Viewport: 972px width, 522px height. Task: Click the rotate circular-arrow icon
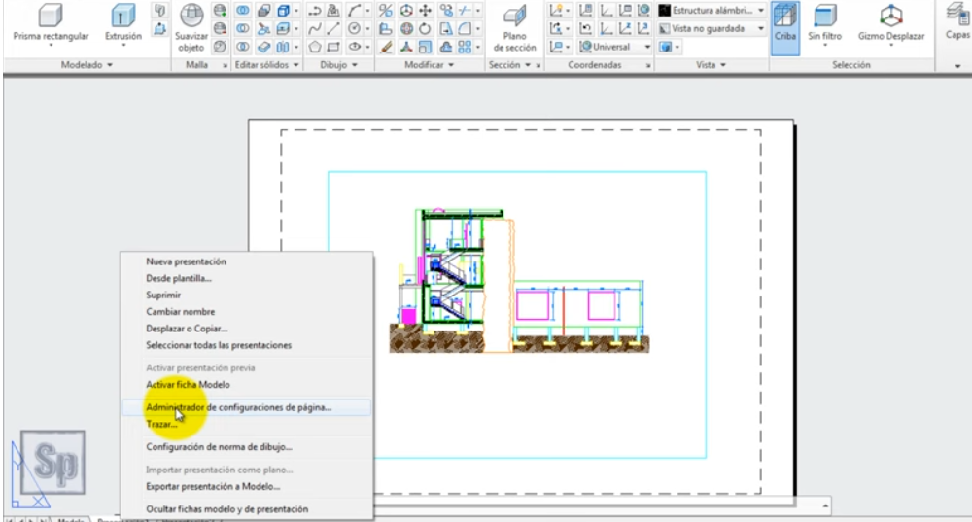point(426,28)
